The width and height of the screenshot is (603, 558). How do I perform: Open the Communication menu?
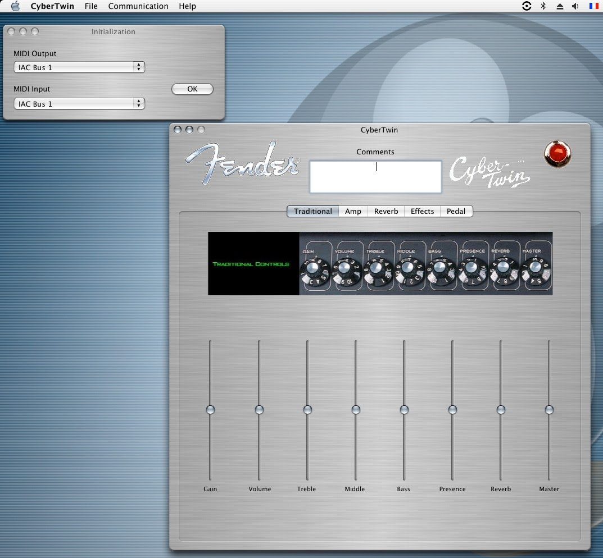pyautogui.click(x=138, y=6)
